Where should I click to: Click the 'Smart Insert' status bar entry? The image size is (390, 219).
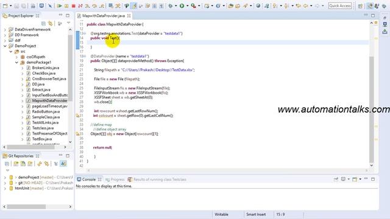point(256,214)
